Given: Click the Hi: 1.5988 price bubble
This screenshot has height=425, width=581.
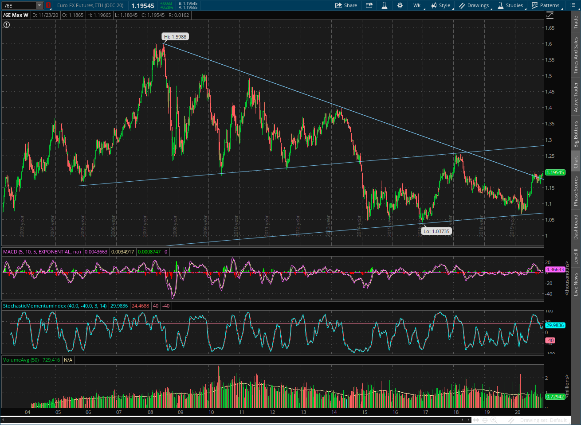Looking at the screenshot, I should point(175,37).
